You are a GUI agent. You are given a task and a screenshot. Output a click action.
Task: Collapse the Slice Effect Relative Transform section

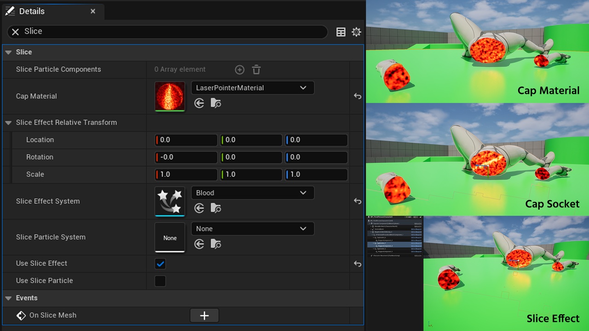pyautogui.click(x=8, y=123)
